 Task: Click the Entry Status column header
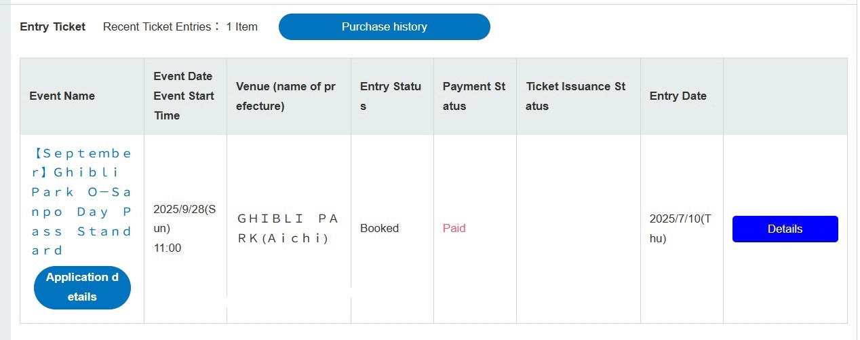392,96
